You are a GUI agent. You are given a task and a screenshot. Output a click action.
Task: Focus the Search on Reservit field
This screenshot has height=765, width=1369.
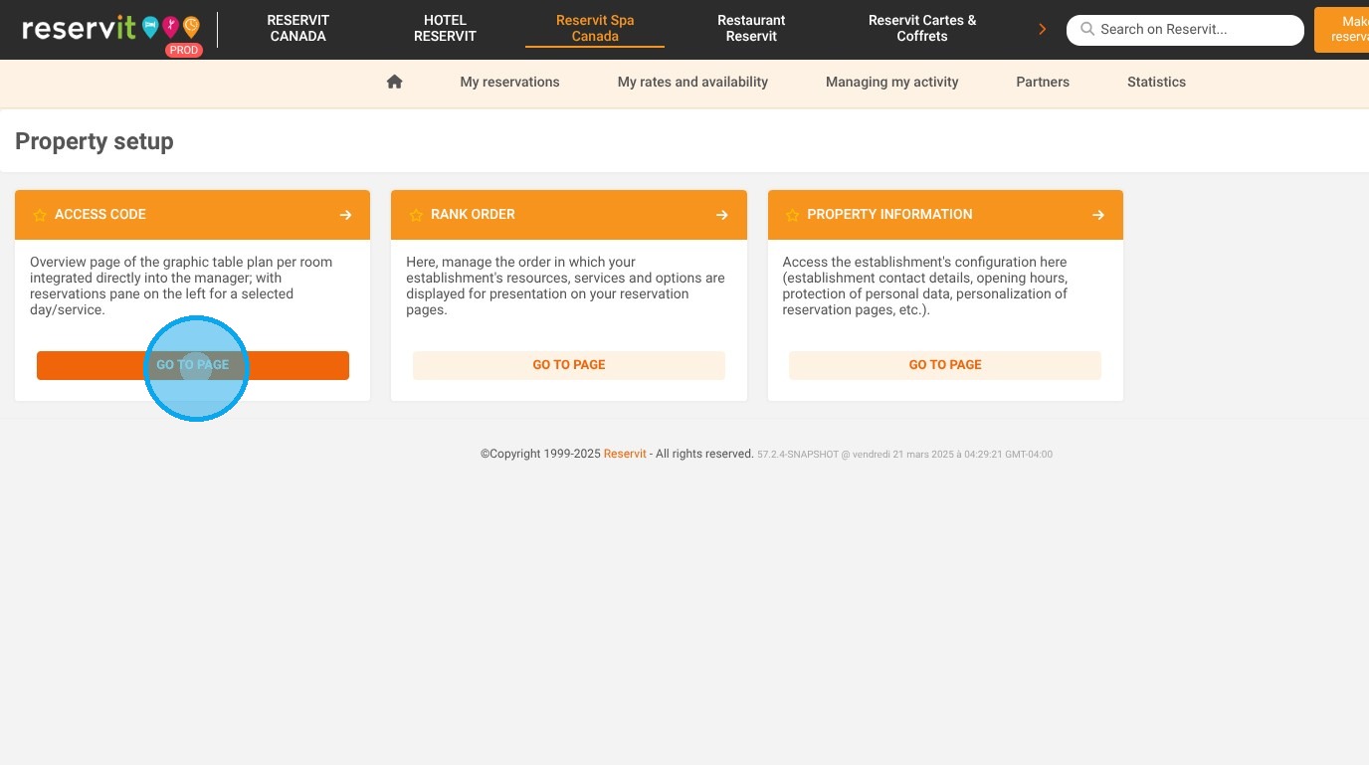pos(1185,30)
